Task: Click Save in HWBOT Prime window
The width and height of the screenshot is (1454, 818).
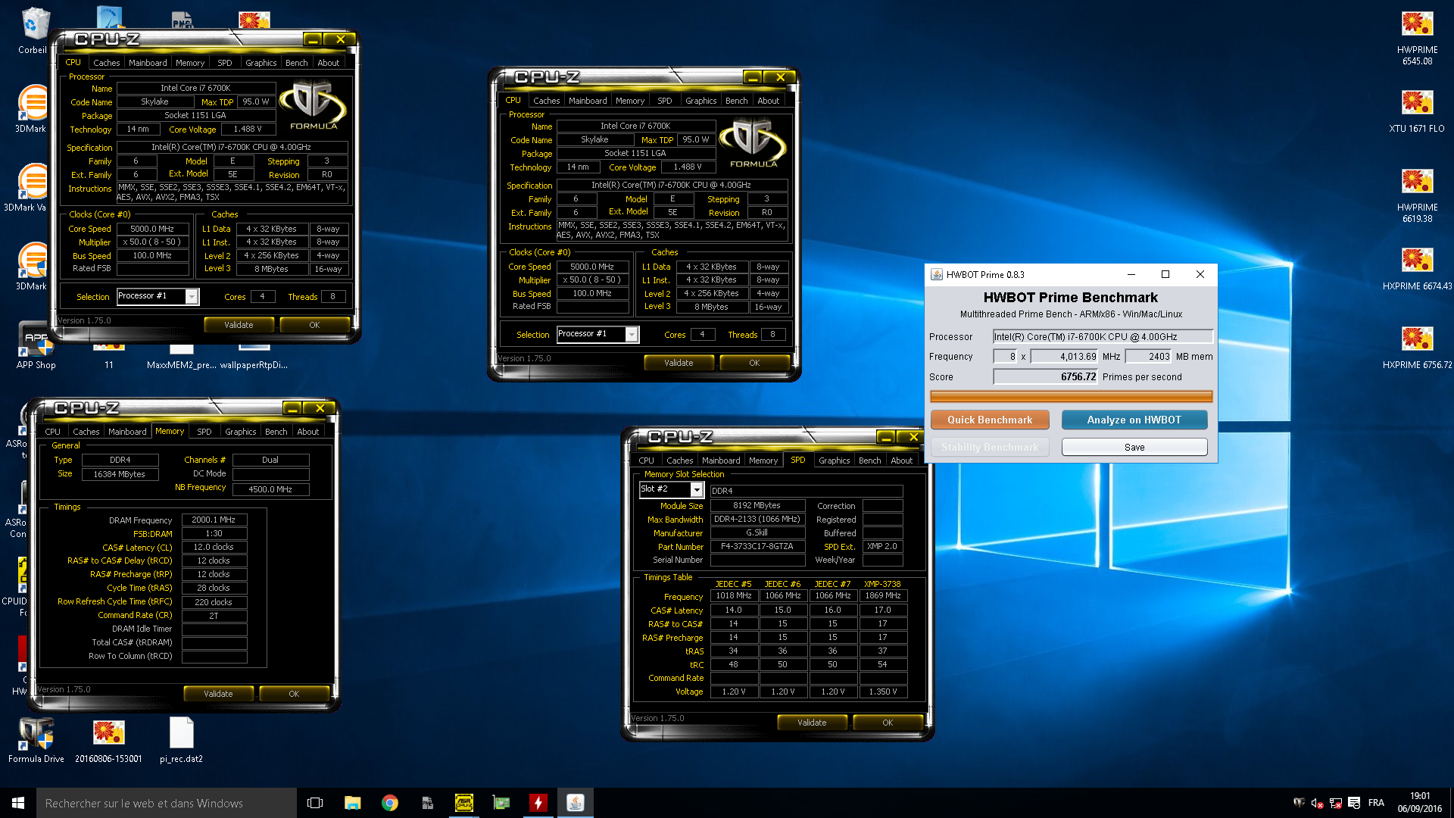Action: (x=1134, y=447)
